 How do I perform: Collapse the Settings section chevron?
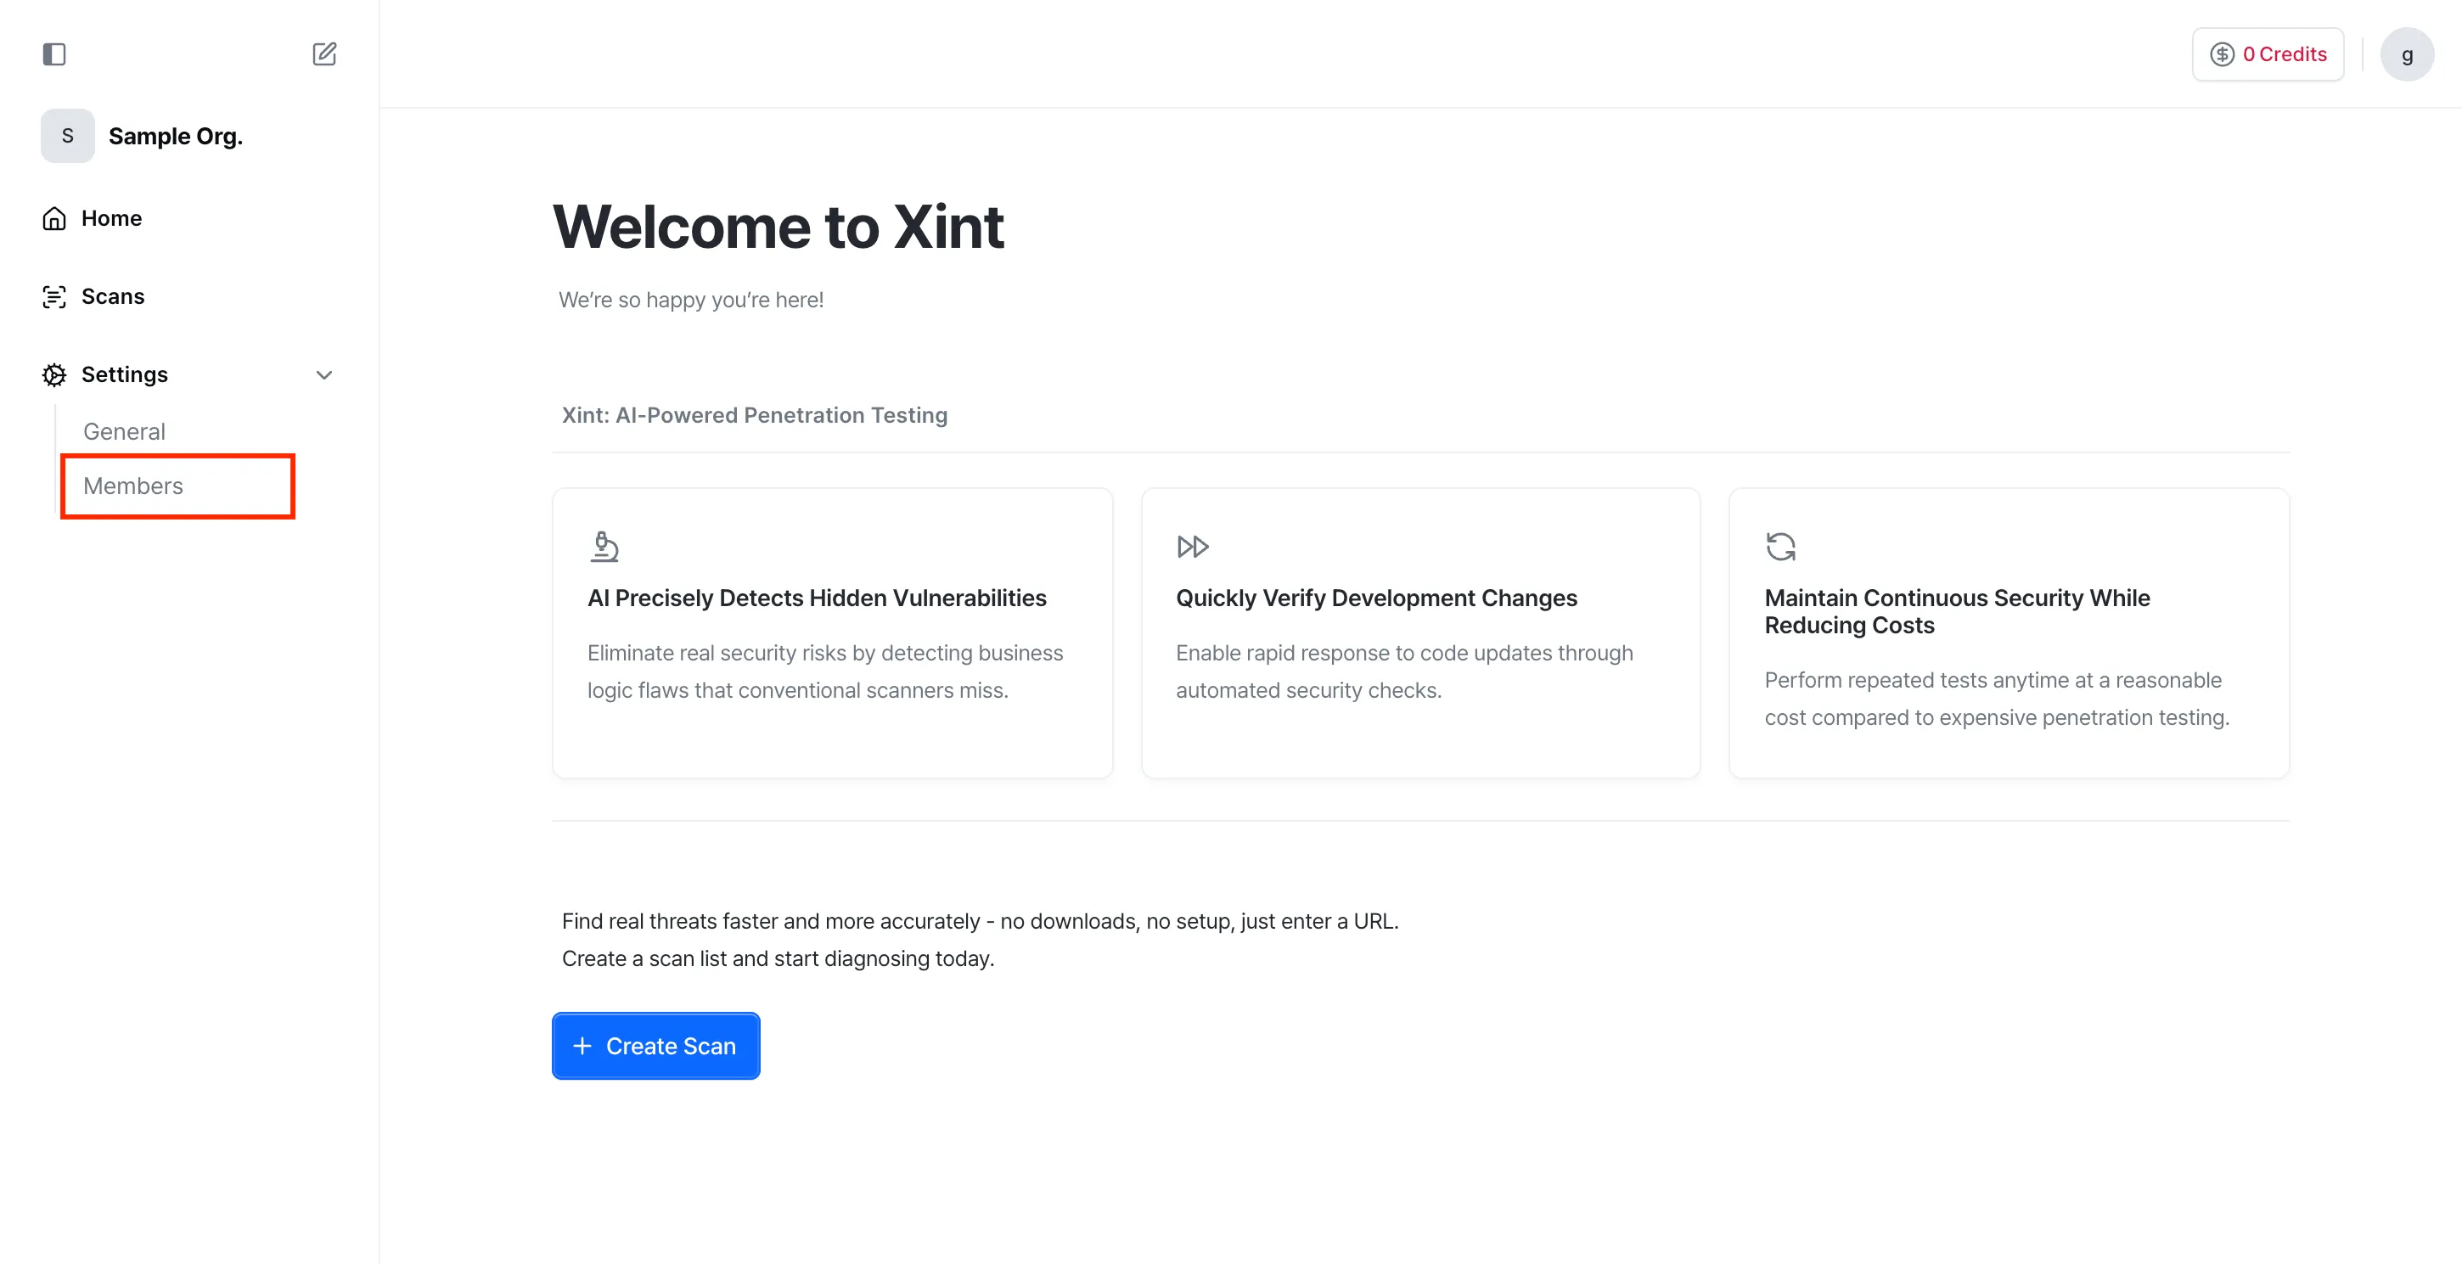click(324, 374)
